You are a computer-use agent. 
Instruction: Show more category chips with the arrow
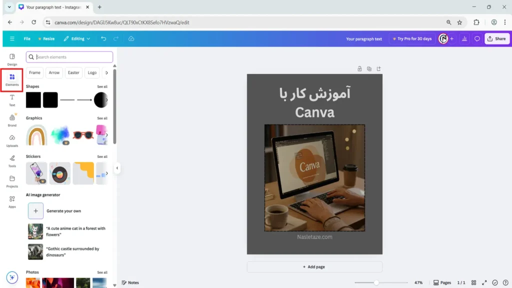(106, 73)
